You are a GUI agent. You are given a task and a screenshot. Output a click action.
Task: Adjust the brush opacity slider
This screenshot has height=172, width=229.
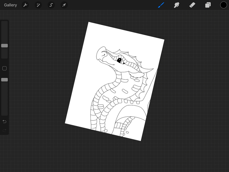coord(4,80)
